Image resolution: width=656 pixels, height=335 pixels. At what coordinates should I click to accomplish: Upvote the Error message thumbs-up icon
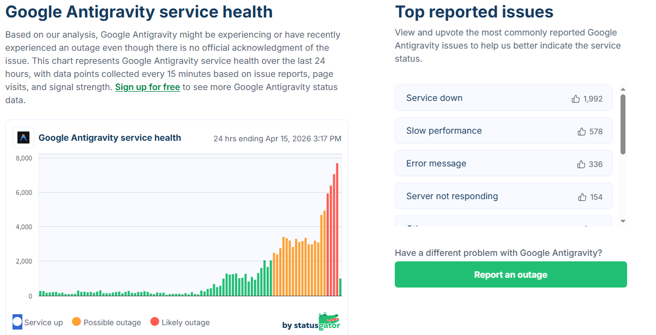tap(581, 164)
